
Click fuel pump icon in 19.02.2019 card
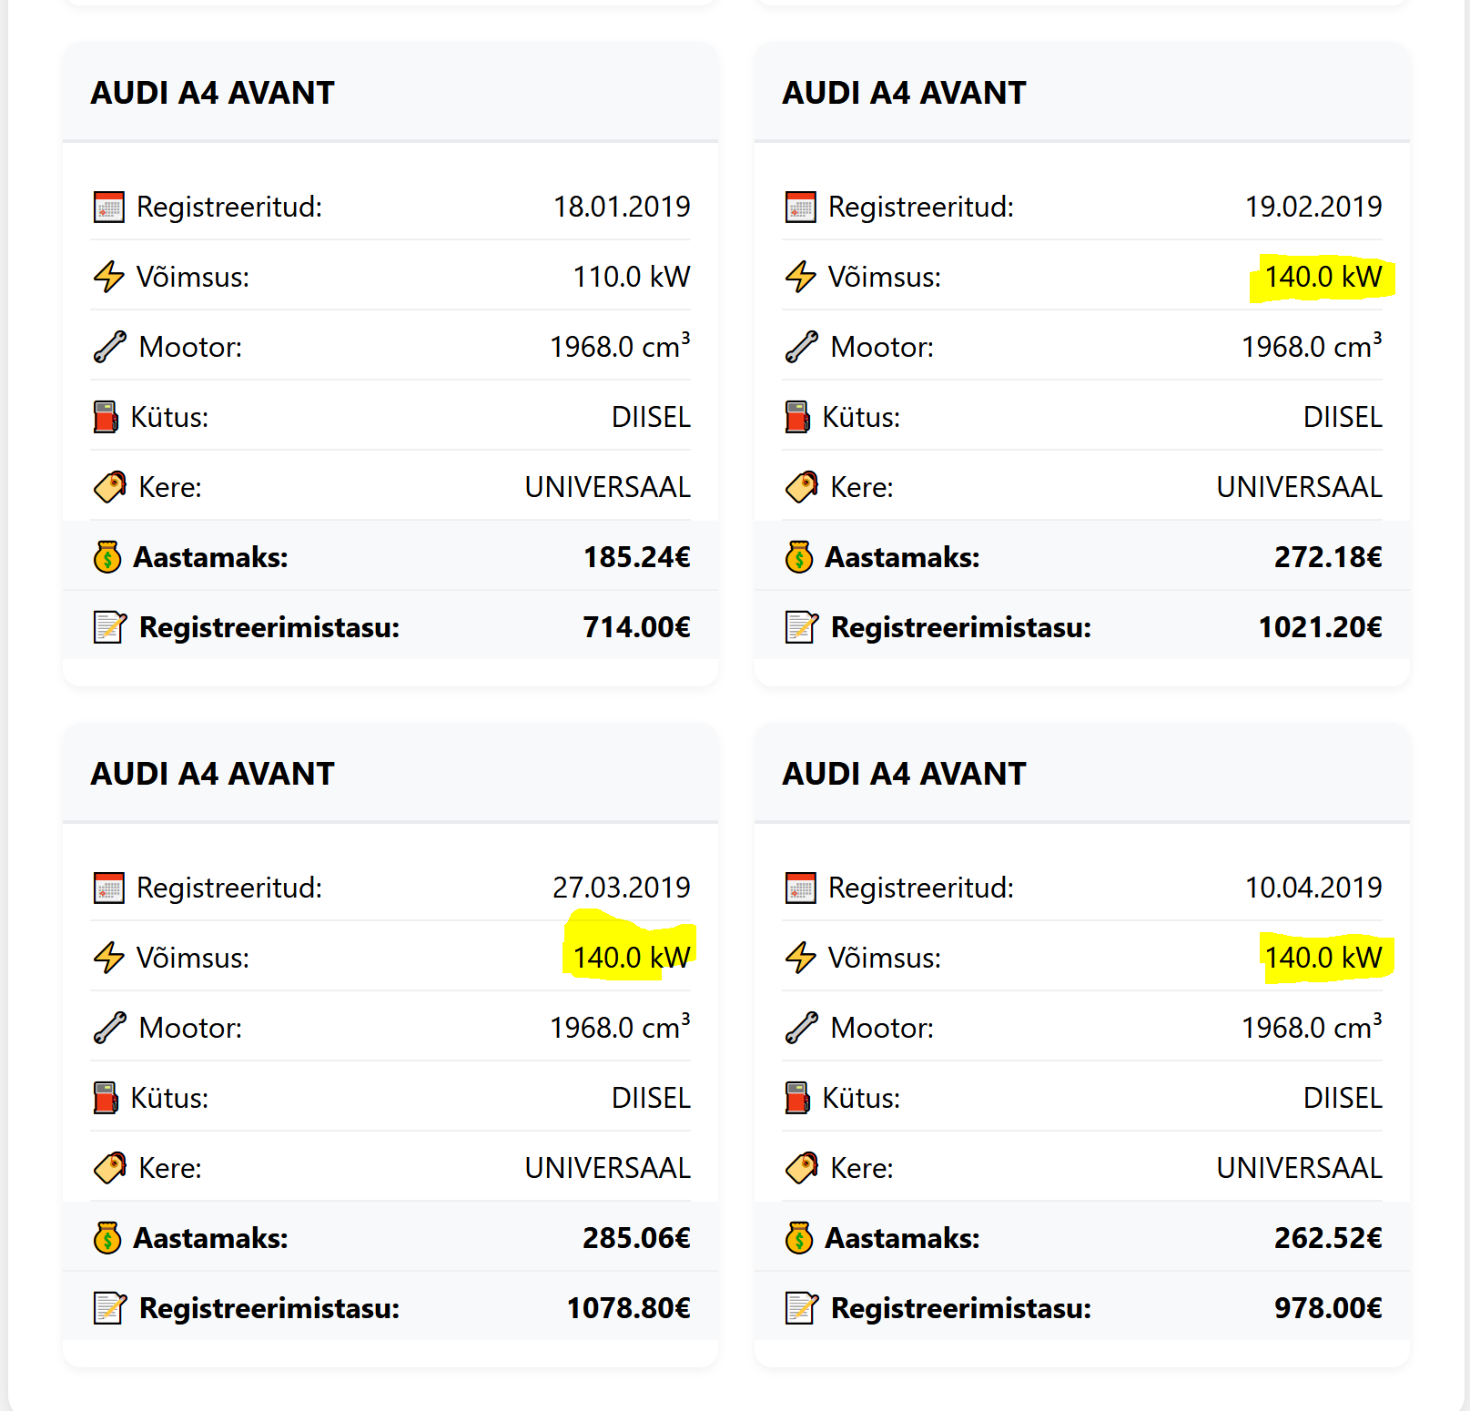[797, 417]
